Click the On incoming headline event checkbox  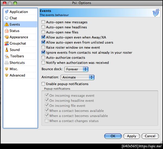(x=46, y=100)
